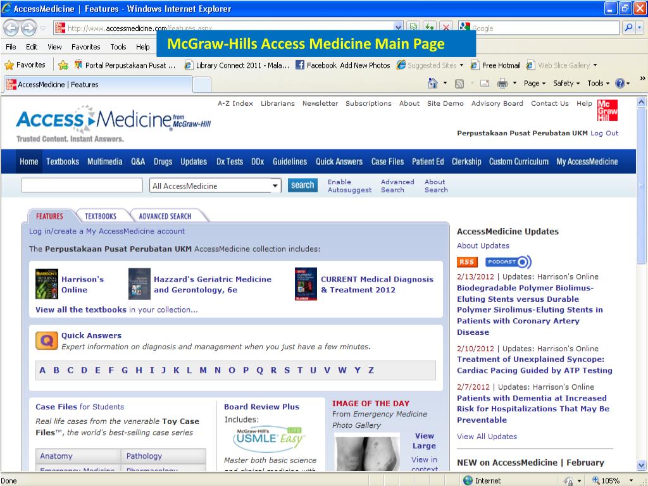Click the Read Mail icon in the command bar

click(x=485, y=84)
